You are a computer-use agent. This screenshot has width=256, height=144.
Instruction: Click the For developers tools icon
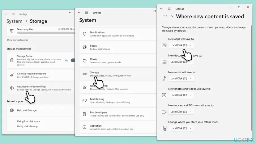[85, 114]
